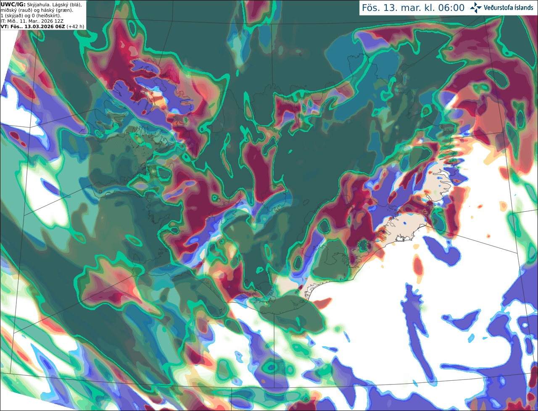Click the "VT: Fös.. 13.03.2026 06Z" line
The image size is (538, 411).
pyautogui.click(x=33, y=26)
